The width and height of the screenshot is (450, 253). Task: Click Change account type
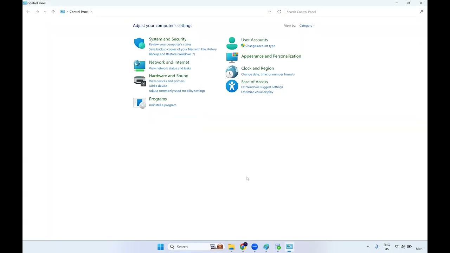pyautogui.click(x=260, y=46)
